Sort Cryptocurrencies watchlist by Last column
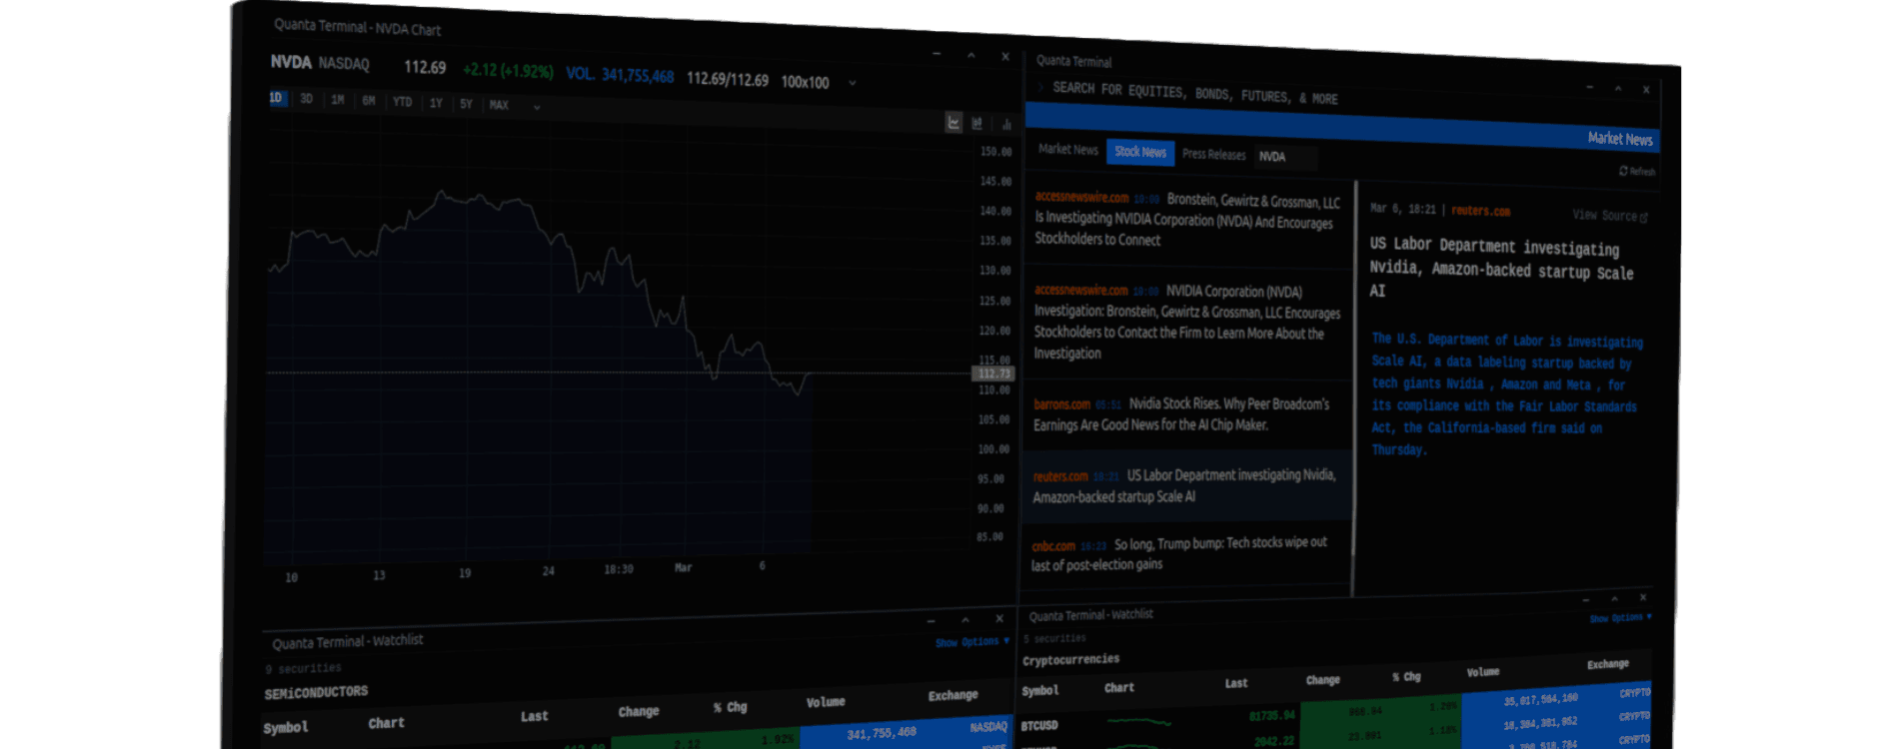Screen dimensions: 1899x749 pos(1236,683)
